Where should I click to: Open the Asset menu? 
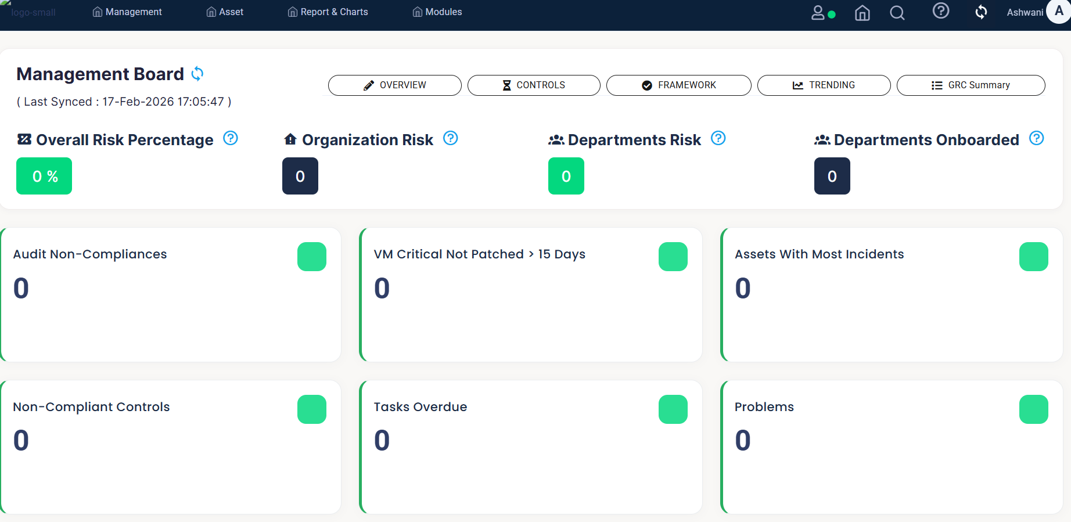click(225, 12)
